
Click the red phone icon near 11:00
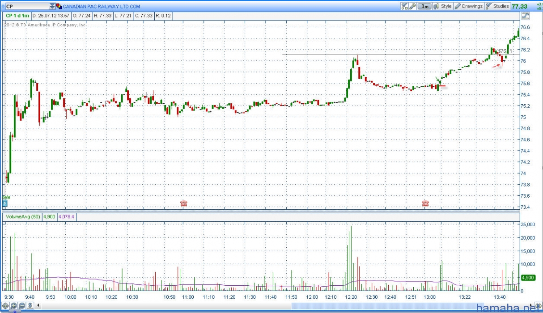click(x=183, y=203)
